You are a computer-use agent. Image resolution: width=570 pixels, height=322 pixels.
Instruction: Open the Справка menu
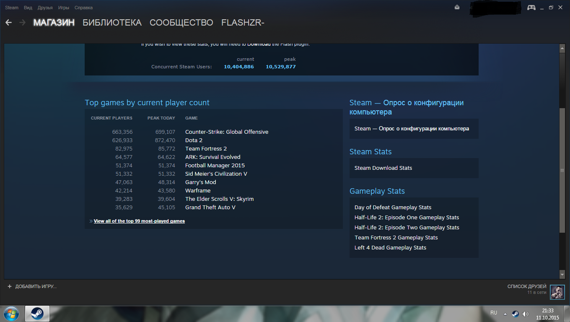[x=84, y=8]
